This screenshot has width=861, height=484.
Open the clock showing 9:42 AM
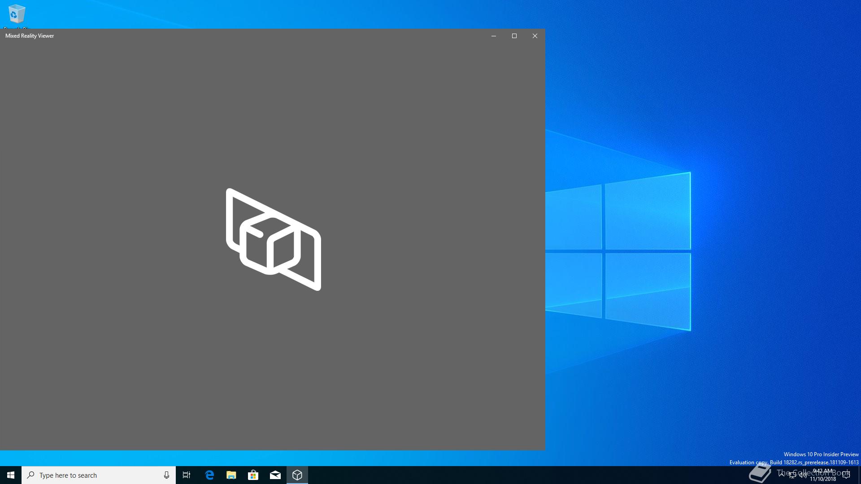tap(823, 475)
